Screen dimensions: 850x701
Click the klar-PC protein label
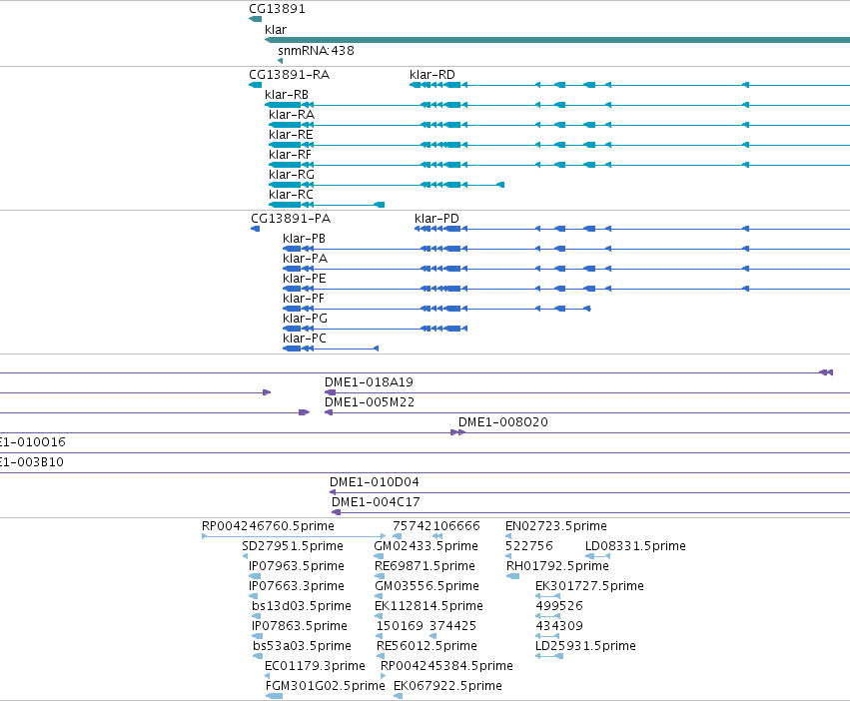pyautogui.click(x=304, y=339)
